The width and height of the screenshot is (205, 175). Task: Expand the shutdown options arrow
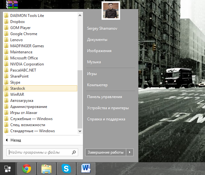tap(130, 152)
